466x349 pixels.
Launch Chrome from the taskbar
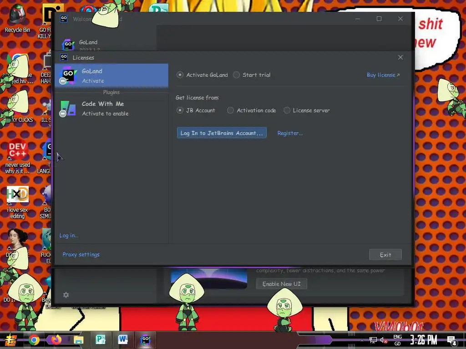(x=34, y=340)
